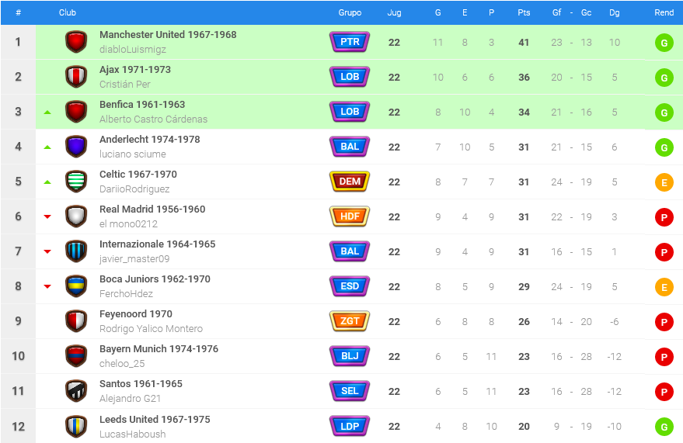Image resolution: width=683 pixels, height=443 pixels.
Task: Sort table by Pts column header
Action: coord(524,12)
